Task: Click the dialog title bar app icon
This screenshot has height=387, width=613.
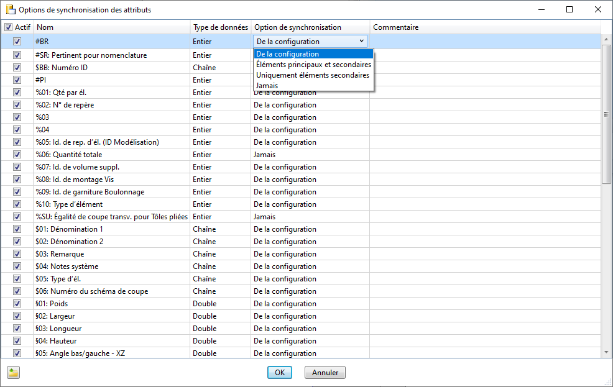Action: tap(10, 10)
